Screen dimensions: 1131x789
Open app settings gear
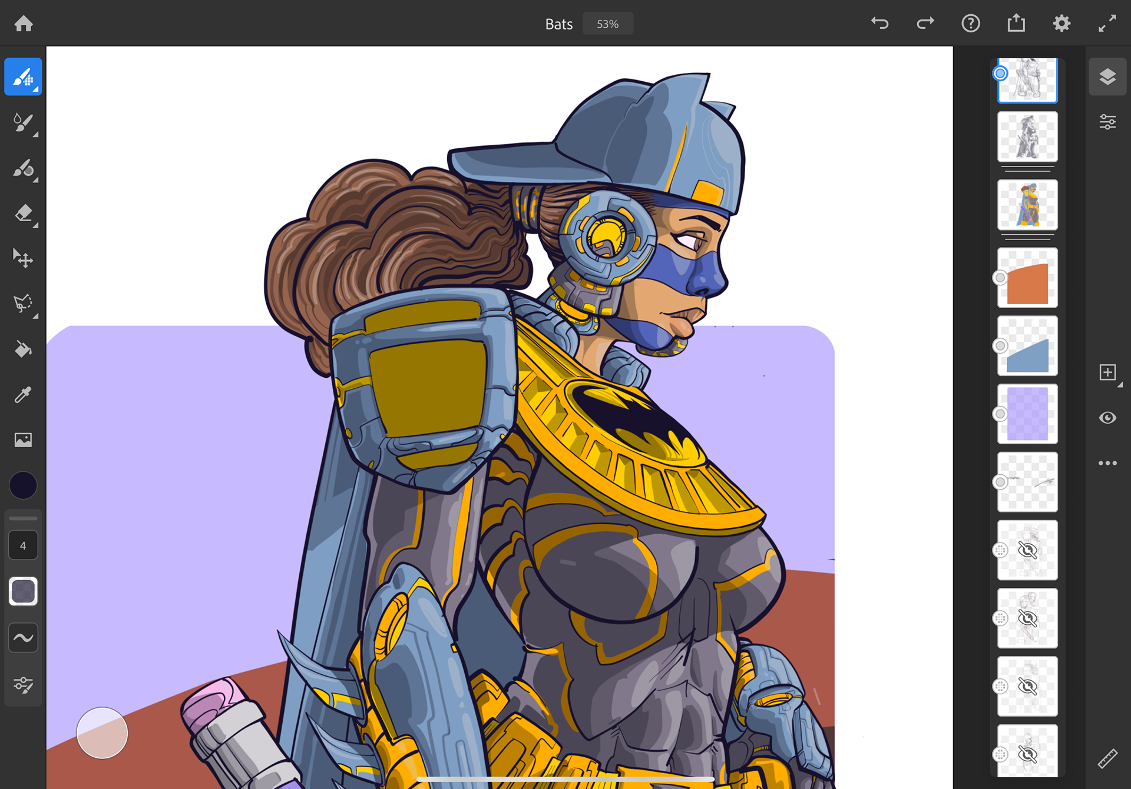(x=1061, y=24)
